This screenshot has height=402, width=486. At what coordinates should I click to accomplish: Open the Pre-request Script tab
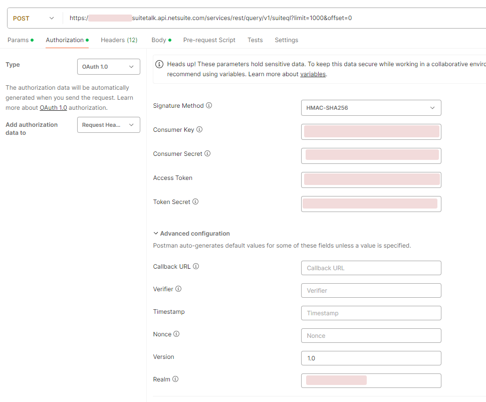pos(209,40)
